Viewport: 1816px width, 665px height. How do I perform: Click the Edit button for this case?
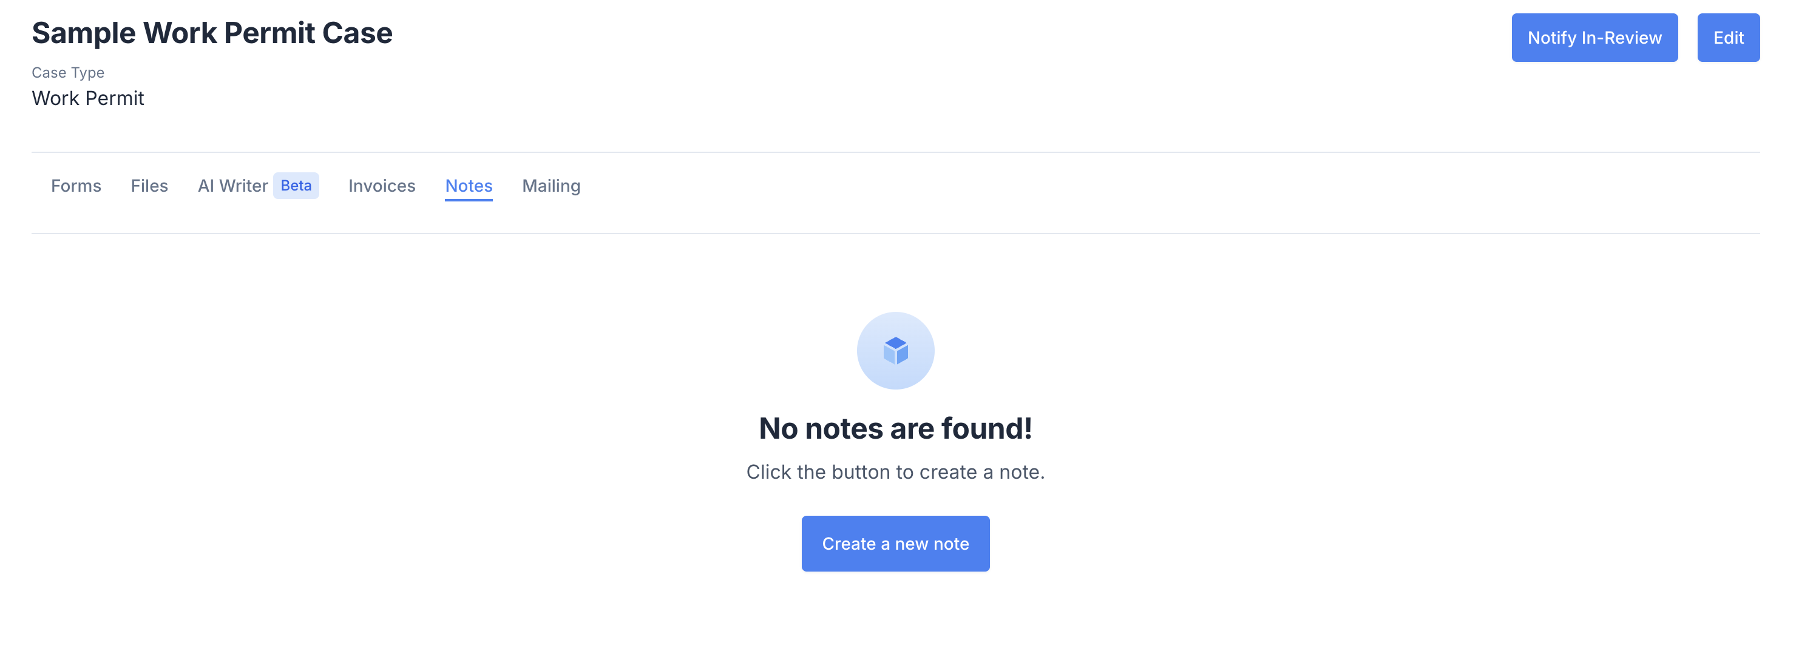1728,38
